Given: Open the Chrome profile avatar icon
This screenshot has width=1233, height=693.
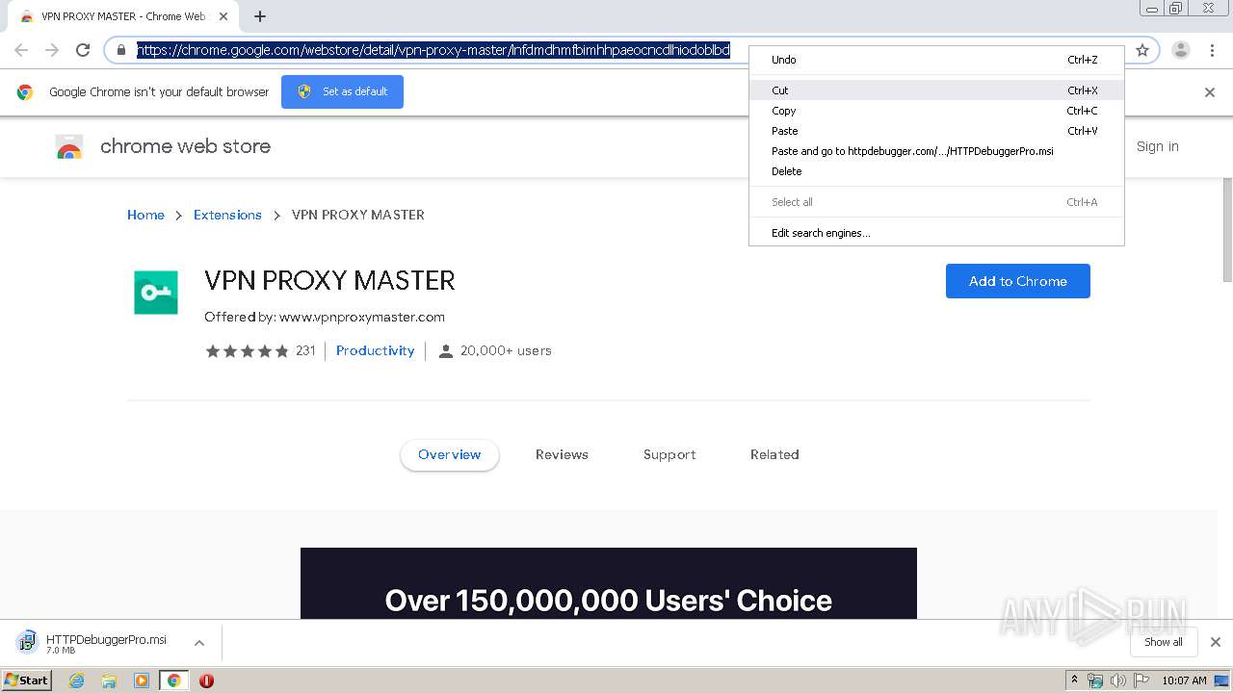Looking at the screenshot, I should [x=1181, y=50].
